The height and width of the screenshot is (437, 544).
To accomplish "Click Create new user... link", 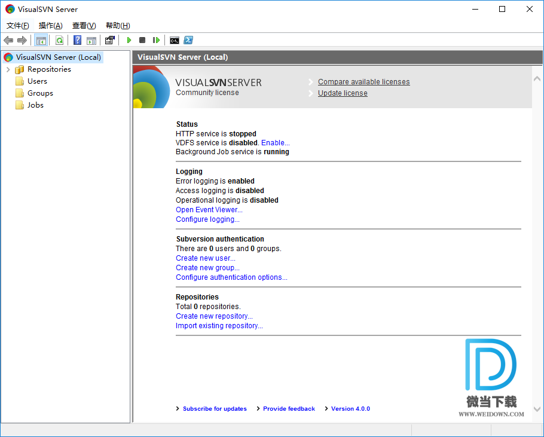I will (x=206, y=258).
